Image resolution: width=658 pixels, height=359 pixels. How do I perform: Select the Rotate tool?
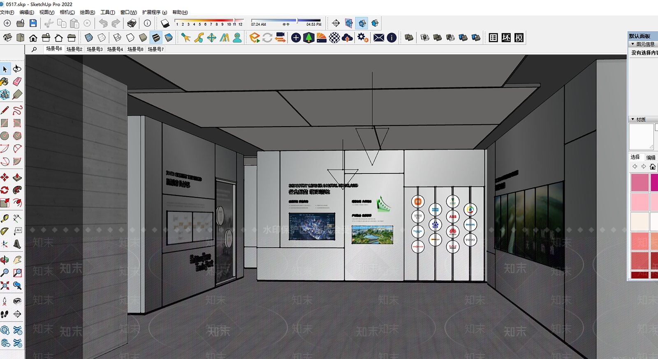point(5,190)
